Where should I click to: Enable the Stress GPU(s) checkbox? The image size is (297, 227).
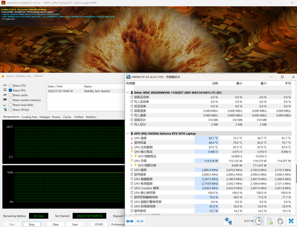coord(10,110)
